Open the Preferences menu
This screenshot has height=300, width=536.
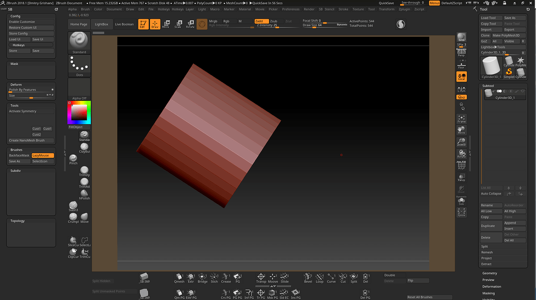tap(291, 9)
